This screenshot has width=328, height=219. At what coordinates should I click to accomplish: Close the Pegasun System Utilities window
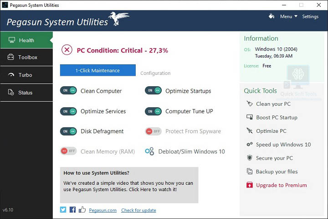[318, 5]
